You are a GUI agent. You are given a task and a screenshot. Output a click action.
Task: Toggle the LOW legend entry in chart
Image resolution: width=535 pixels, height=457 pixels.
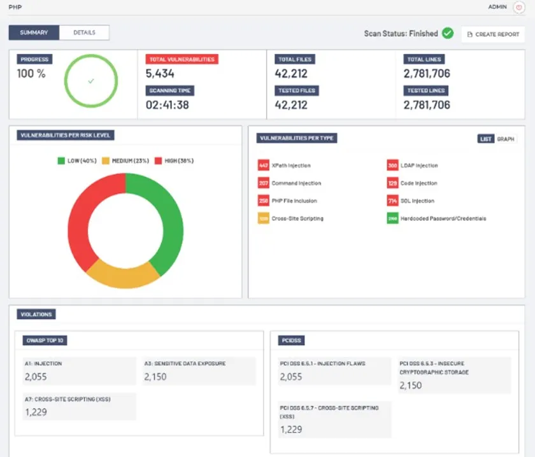click(76, 160)
